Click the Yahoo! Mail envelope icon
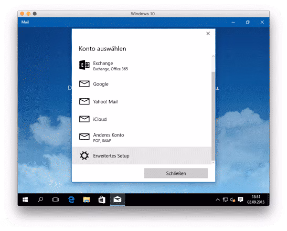This screenshot has width=287, height=231. click(x=84, y=101)
